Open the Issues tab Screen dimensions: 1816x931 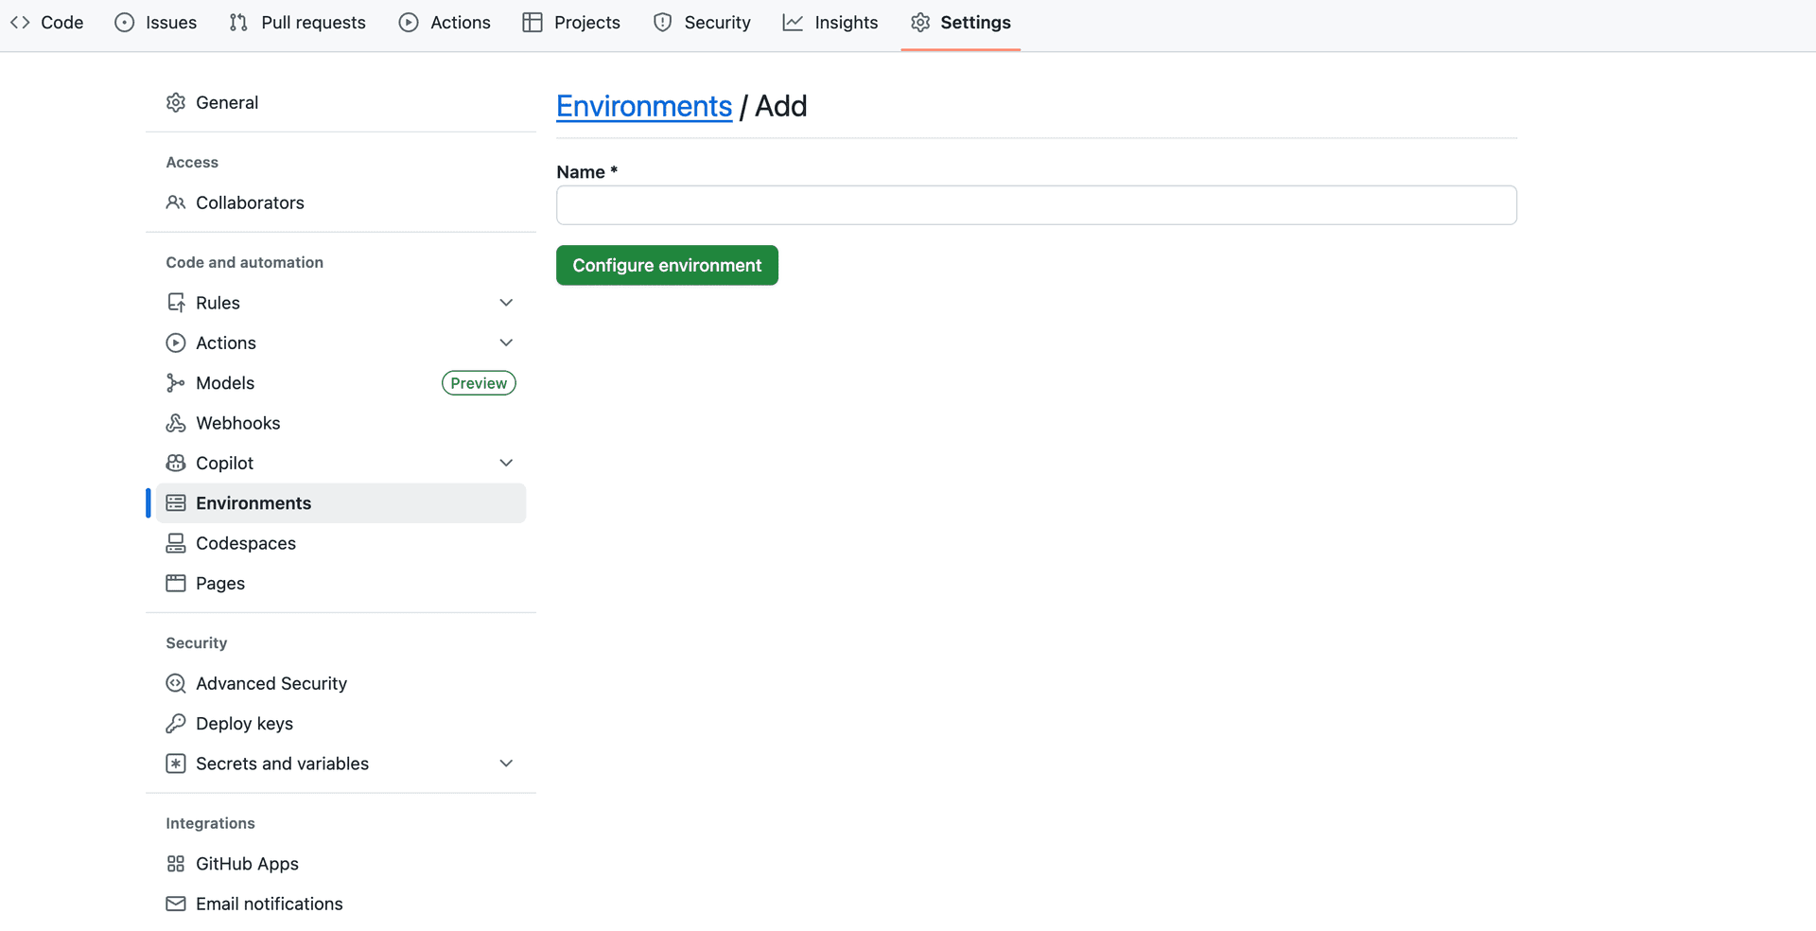point(156,23)
